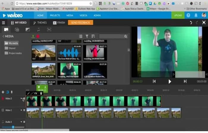Toggle fullscreen editor mode
This screenshot has height=133, width=208.
[x=204, y=22]
